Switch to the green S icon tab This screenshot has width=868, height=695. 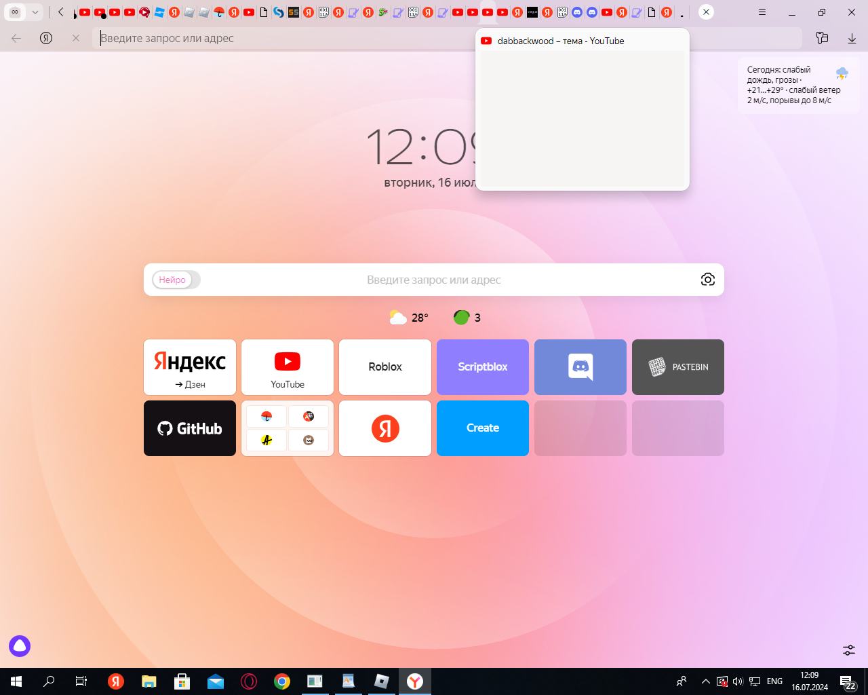click(383, 12)
